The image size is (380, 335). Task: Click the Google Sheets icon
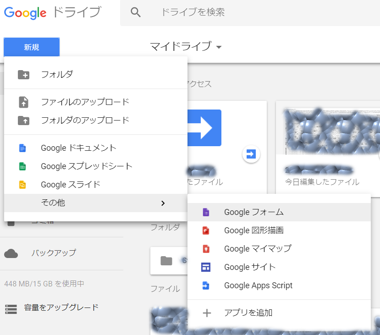click(x=22, y=166)
